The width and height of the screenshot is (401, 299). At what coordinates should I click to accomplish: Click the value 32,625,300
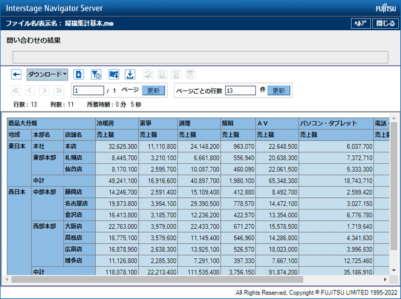[123, 146]
